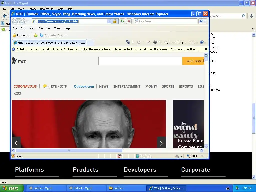
Task: Open the Safety menu dropdown
Action: (180, 42)
